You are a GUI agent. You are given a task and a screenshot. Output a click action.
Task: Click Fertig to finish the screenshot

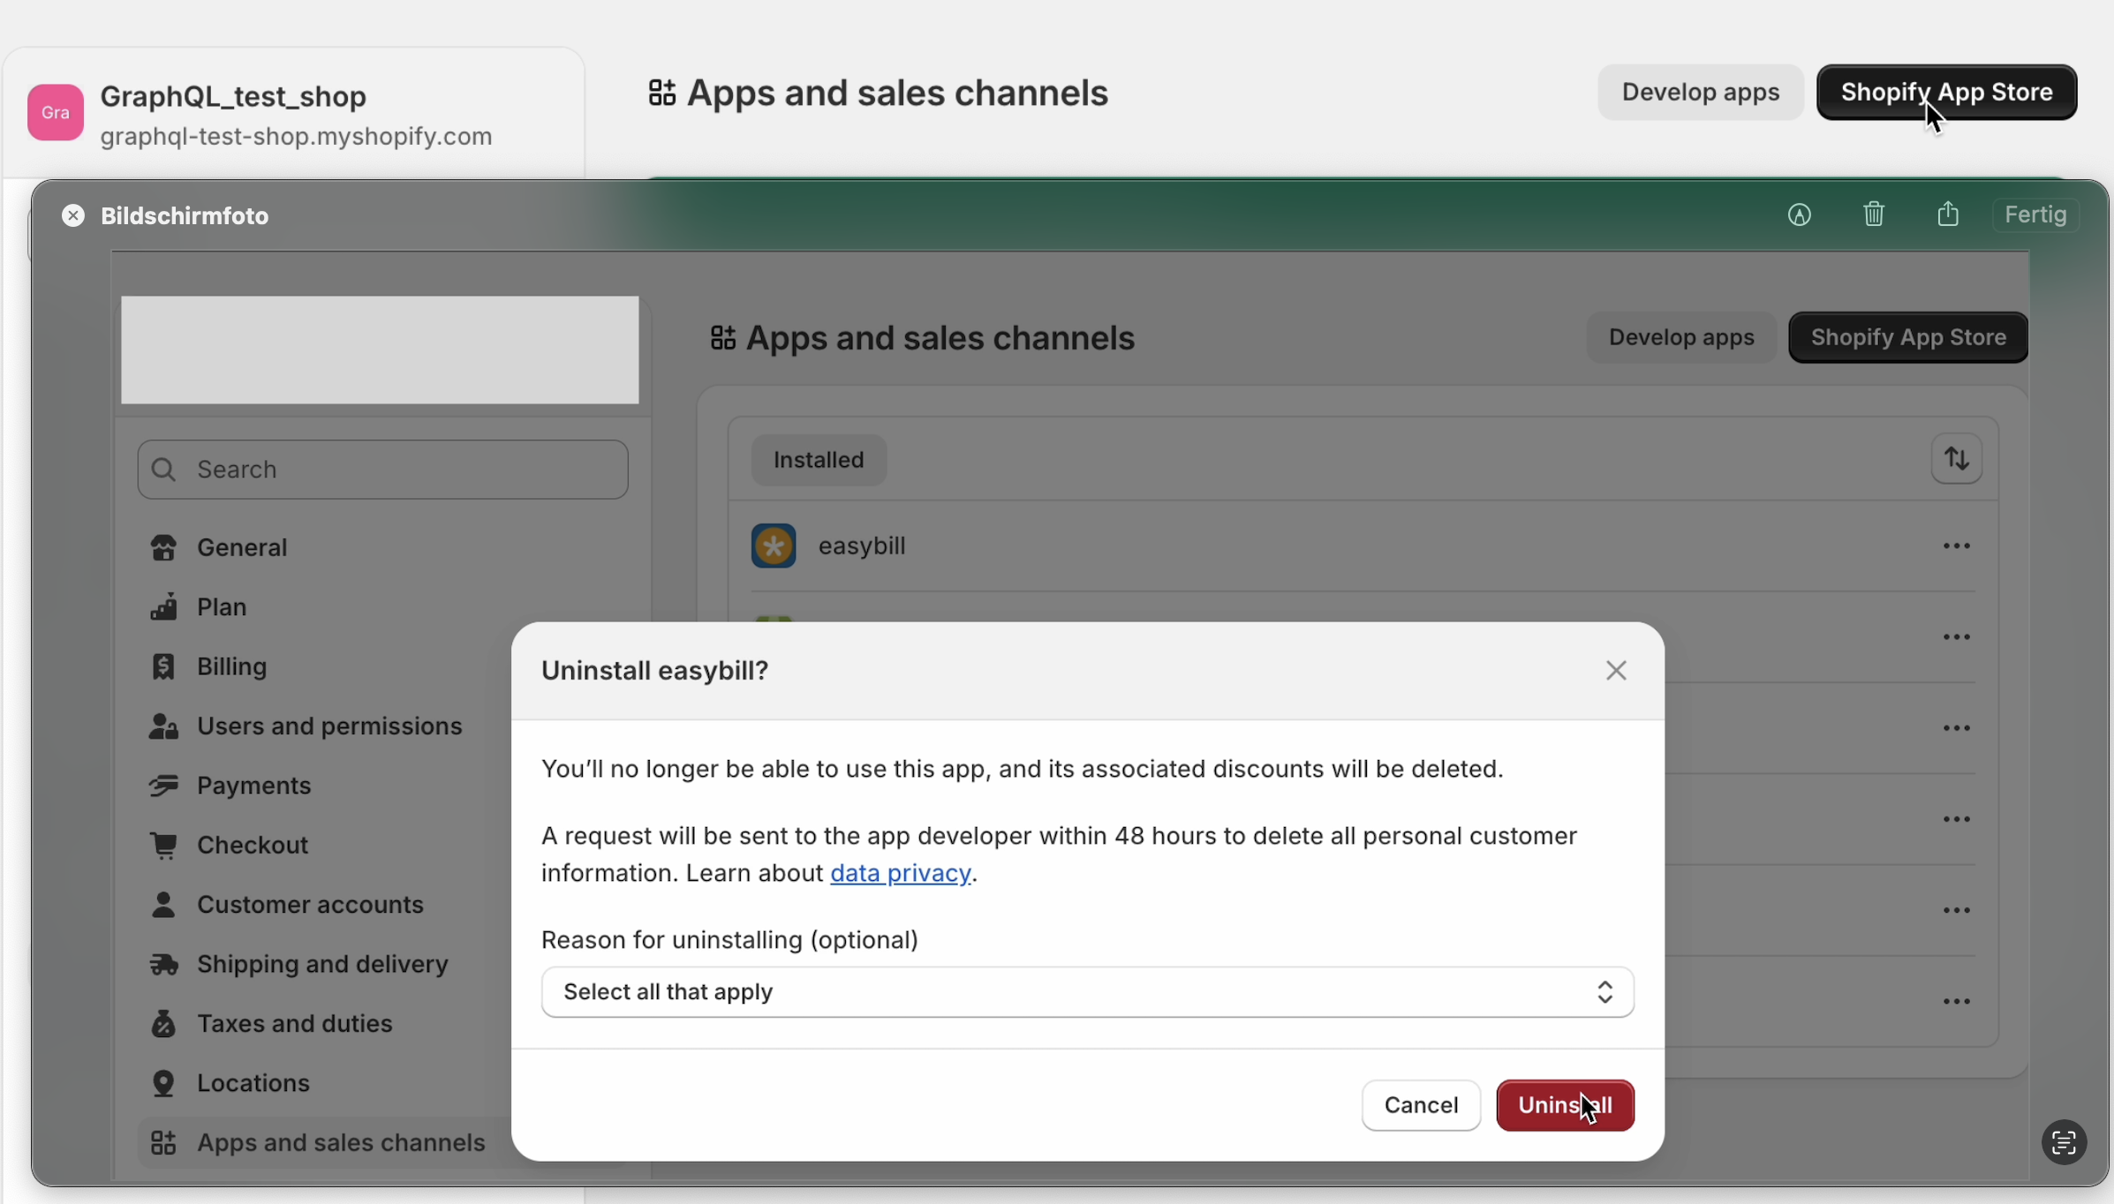coord(2035,214)
